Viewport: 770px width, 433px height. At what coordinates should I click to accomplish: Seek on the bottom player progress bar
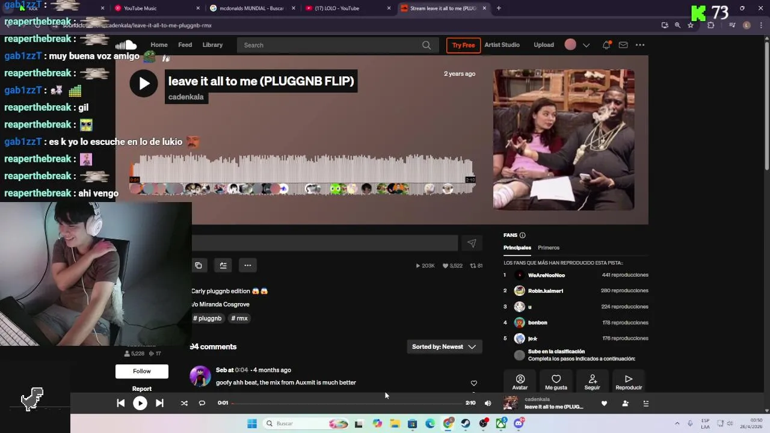pyautogui.click(x=348, y=403)
